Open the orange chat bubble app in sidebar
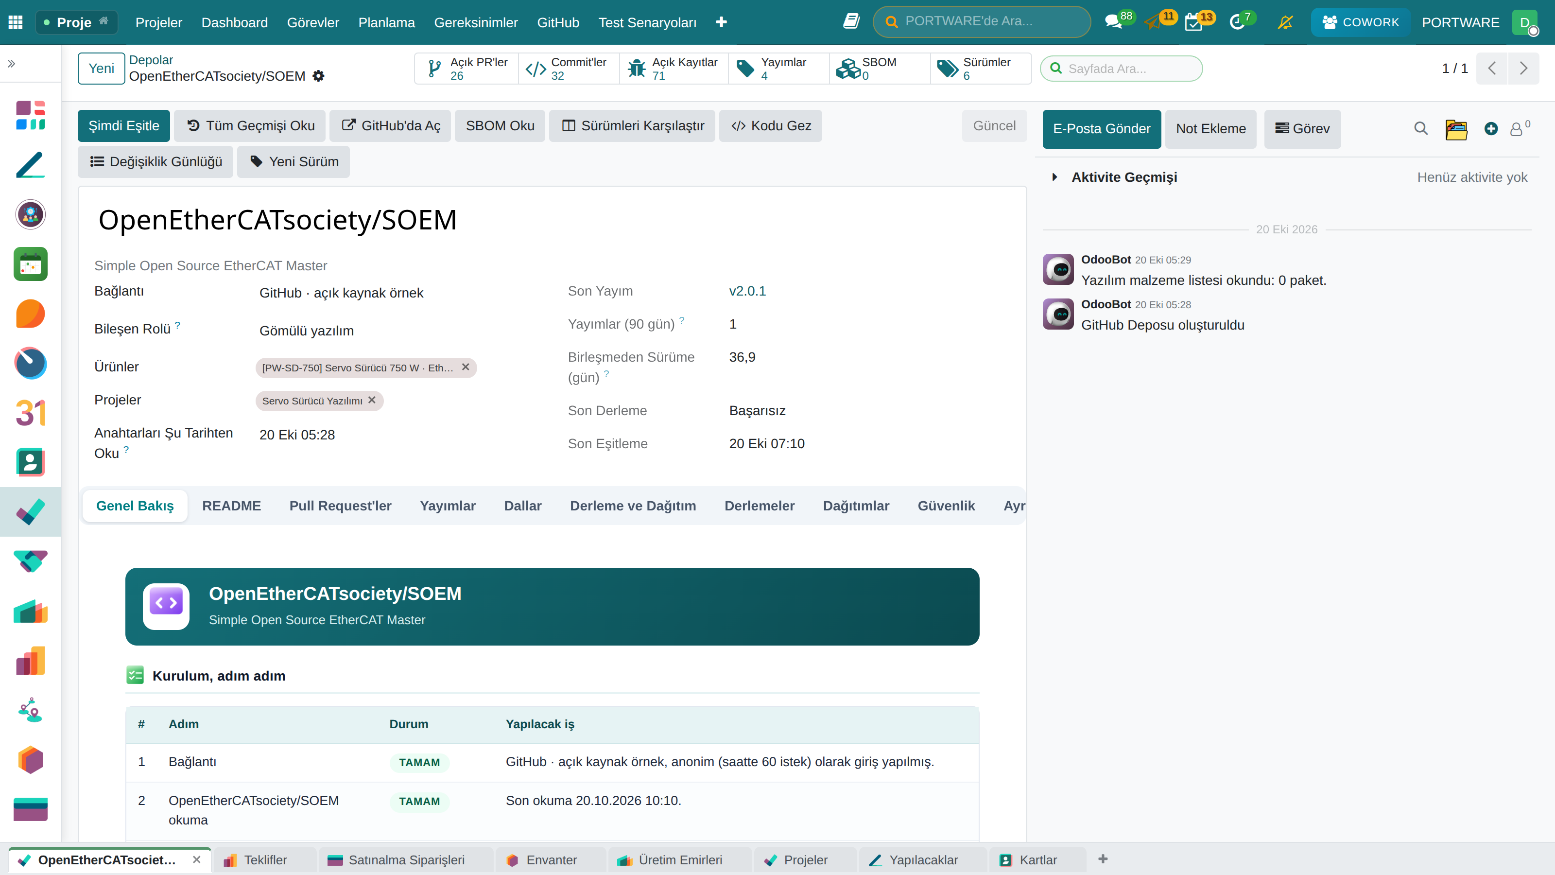The height and width of the screenshot is (875, 1555). 30,314
